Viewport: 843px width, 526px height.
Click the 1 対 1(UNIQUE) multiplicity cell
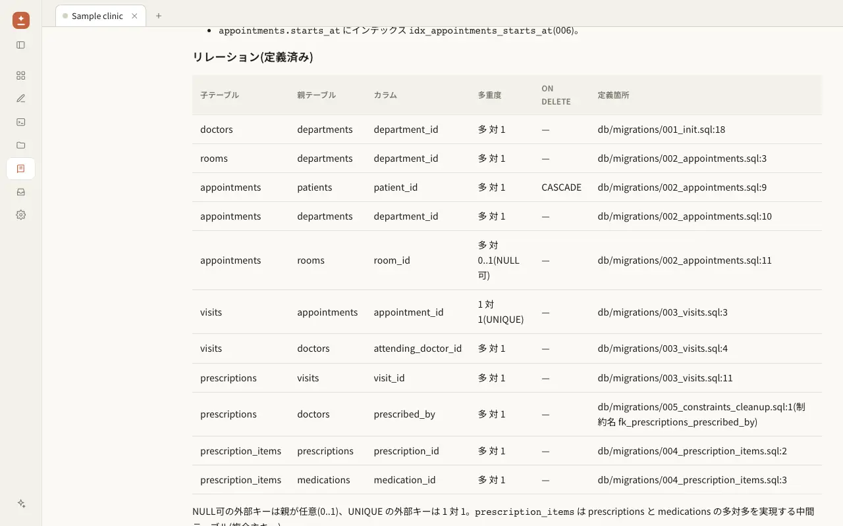(x=501, y=312)
